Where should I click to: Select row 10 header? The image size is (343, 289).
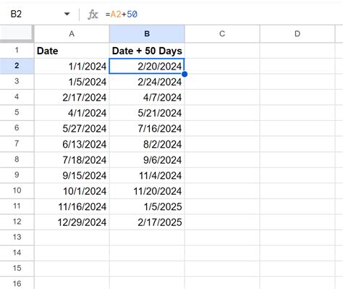(x=17, y=190)
